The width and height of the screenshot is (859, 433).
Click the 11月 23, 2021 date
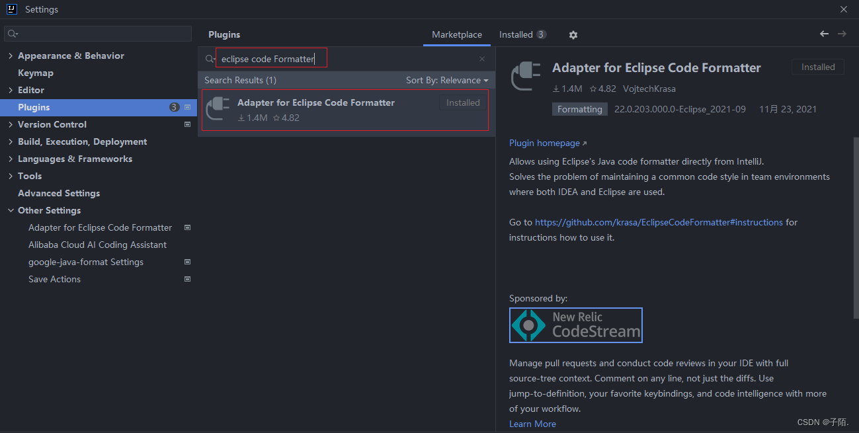point(788,109)
